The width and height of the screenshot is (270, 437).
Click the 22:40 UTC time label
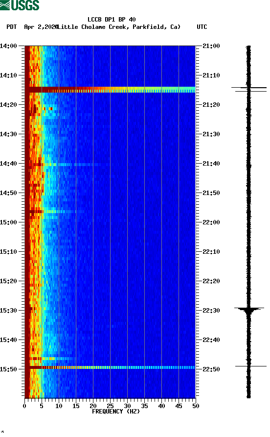tap(211, 340)
